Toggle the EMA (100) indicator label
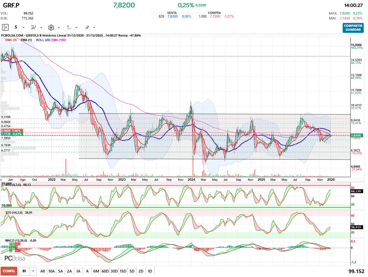This screenshot has height=277, width=368. pyautogui.click(x=59, y=40)
